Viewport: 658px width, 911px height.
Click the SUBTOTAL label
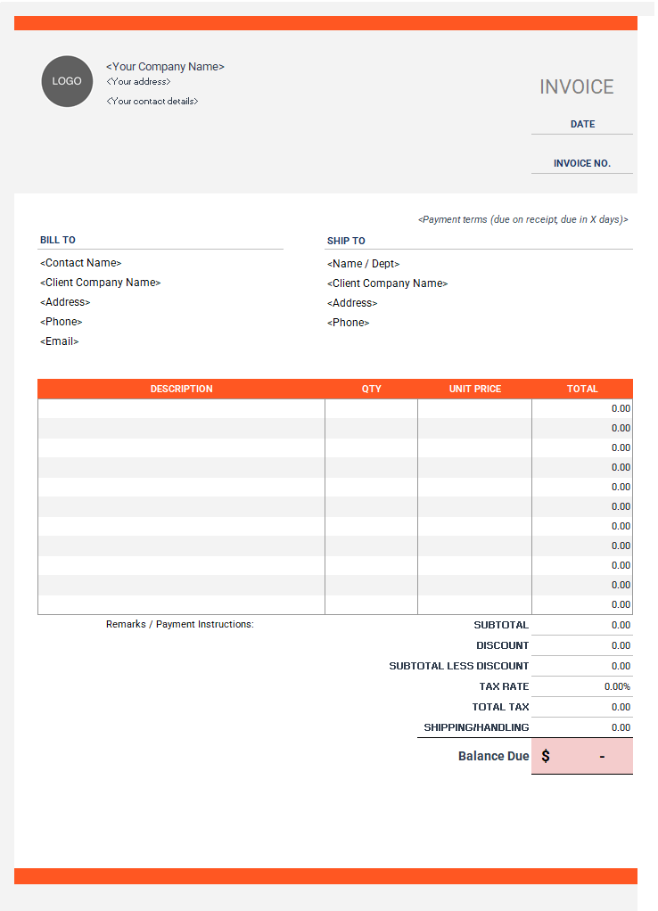(501, 625)
